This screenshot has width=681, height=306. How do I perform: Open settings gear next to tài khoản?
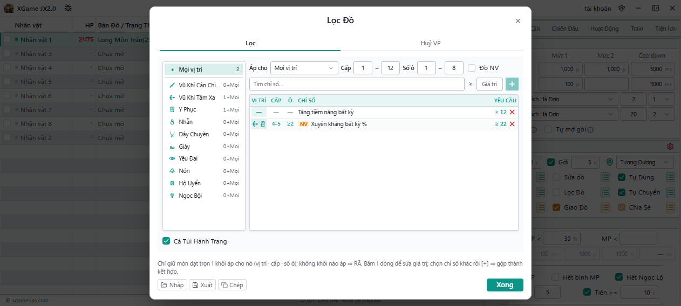[622, 8]
